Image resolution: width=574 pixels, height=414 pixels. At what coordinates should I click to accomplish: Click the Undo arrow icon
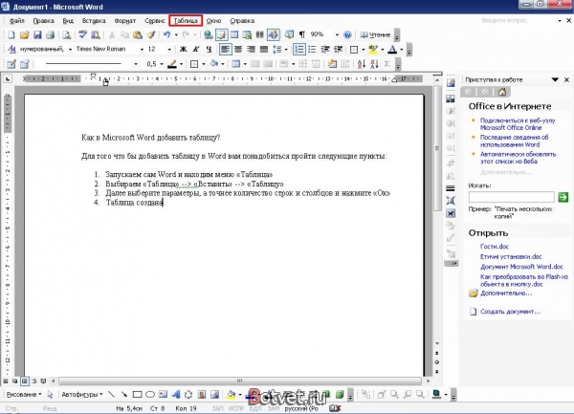tap(166, 34)
